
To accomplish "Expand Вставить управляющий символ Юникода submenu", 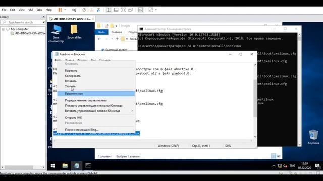I will pos(96,111).
